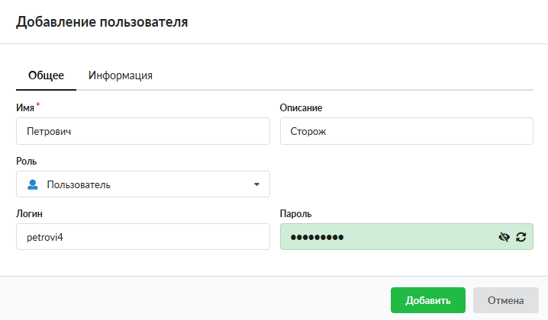Select the Логин field with petrovi4

point(143,237)
